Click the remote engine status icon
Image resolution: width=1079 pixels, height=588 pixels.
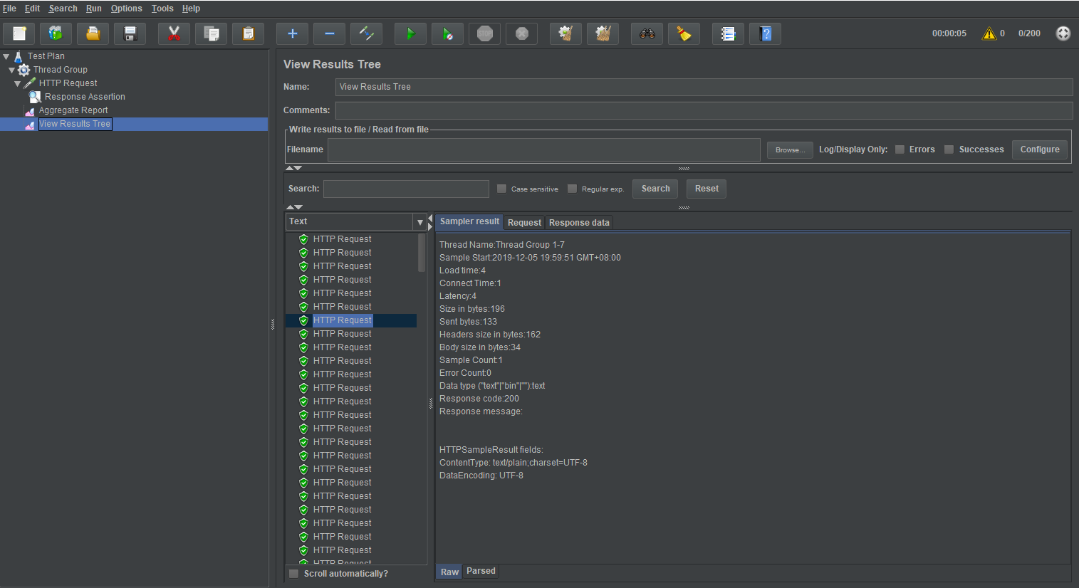click(1063, 33)
